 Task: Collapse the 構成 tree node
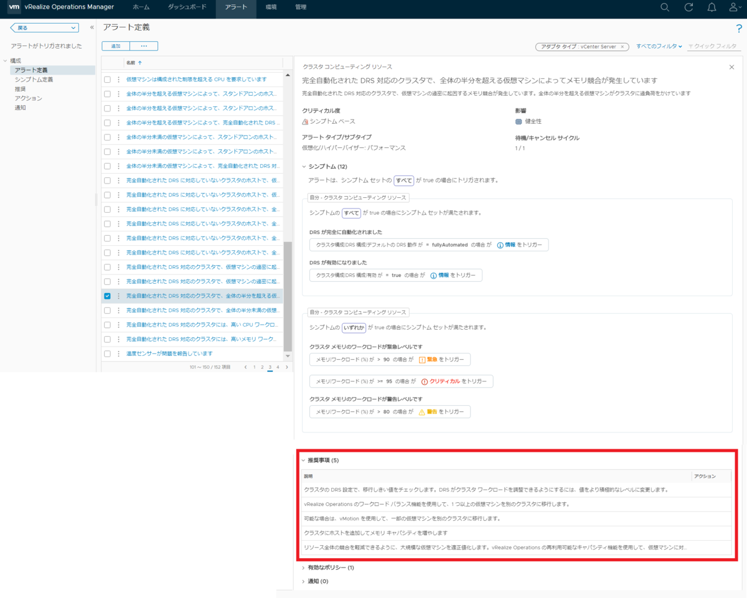coord(5,61)
